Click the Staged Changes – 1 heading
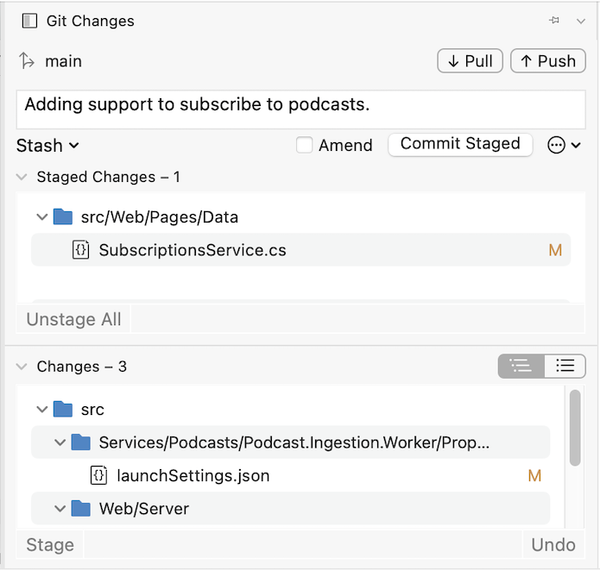The width and height of the screenshot is (600, 571). tap(108, 177)
